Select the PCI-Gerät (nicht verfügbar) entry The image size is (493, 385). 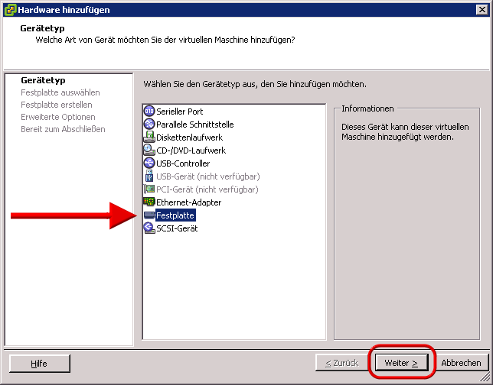tap(207, 189)
